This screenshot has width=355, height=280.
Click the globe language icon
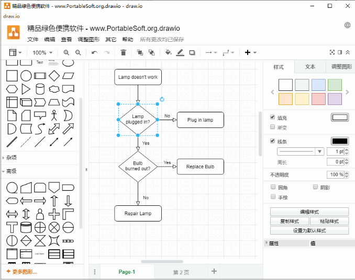click(x=347, y=25)
